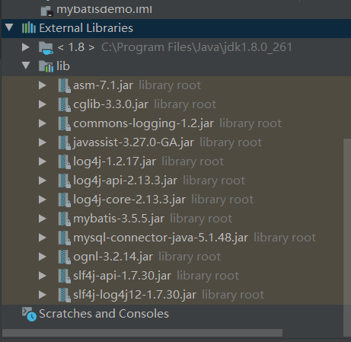Viewport: 351px width, 342px height.
Task: Select slf4j-api-1.7.30.jar in the tree
Action: (122, 276)
